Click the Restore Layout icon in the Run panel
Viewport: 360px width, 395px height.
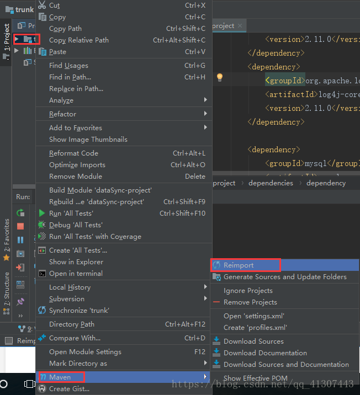(x=20, y=285)
